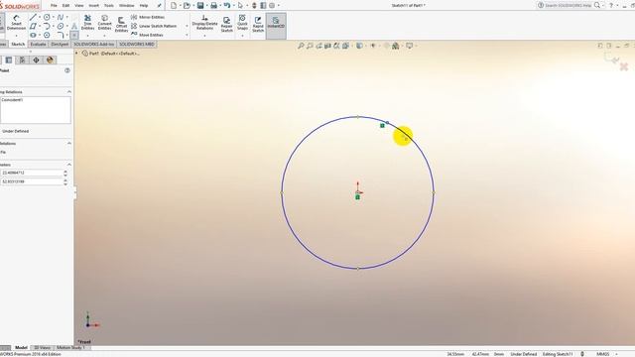Open the ConfigurationManager panel tab

[x=22, y=59]
